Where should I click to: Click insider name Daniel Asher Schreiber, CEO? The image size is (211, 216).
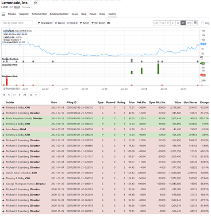(21, 173)
